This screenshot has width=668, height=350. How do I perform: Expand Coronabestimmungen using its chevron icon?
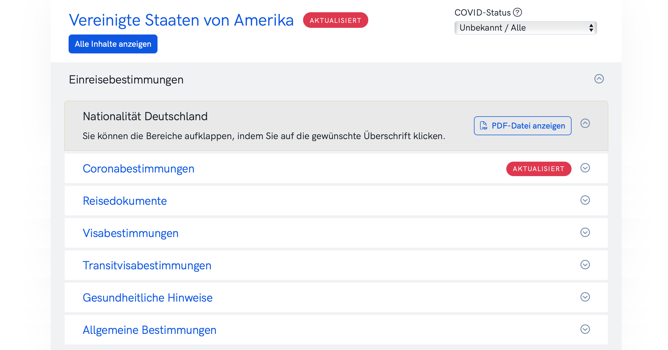(x=585, y=168)
